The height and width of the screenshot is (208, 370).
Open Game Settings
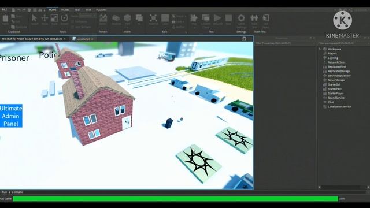click(x=241, y=21)
